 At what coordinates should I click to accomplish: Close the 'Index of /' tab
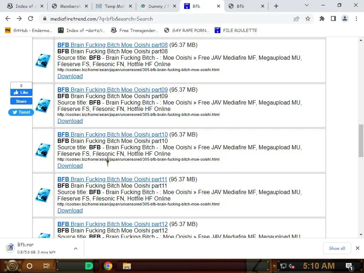(x=42, y=6)
